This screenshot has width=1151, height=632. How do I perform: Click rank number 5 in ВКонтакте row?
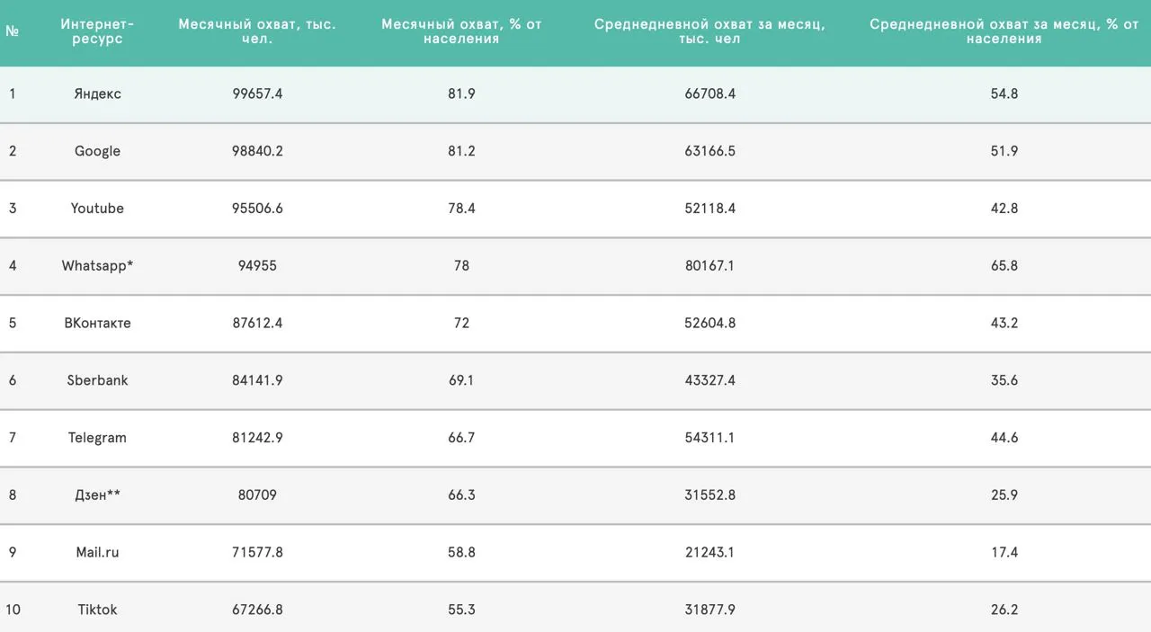(12, 323)
